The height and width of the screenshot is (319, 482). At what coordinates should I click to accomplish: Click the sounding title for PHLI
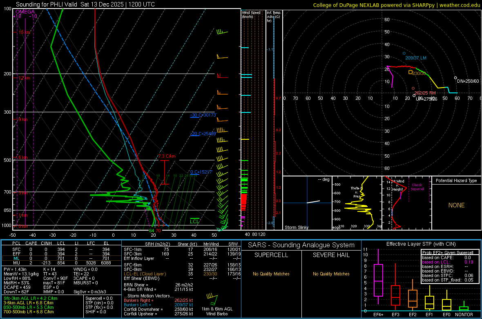85,4
